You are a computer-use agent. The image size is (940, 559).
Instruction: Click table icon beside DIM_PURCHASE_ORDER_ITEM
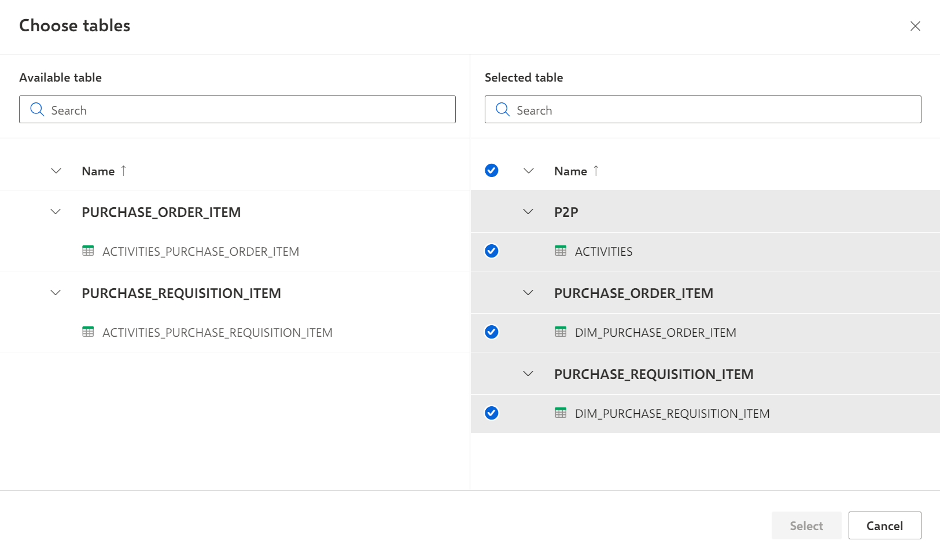click(561, 332)
